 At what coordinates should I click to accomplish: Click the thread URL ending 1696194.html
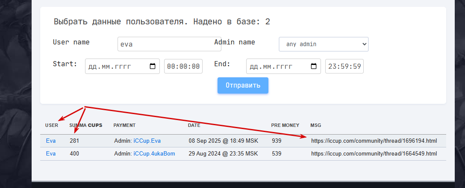pos(374,141)
